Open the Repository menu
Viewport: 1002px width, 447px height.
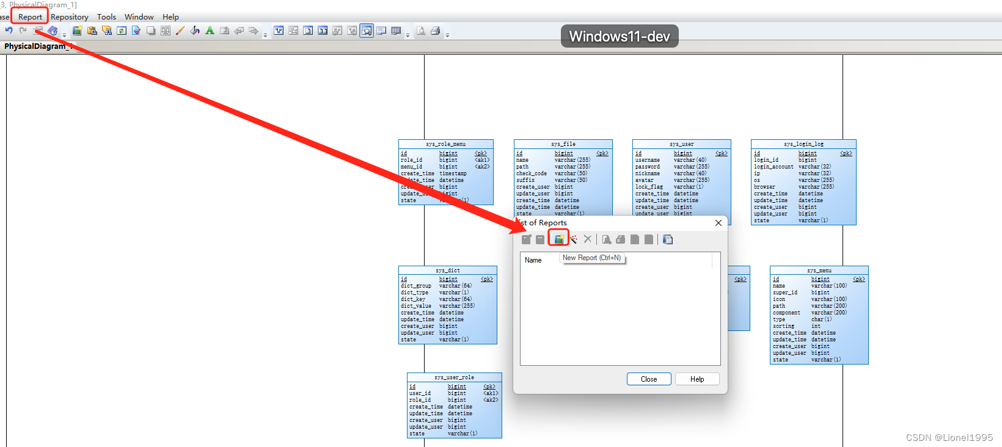point(70,16)
